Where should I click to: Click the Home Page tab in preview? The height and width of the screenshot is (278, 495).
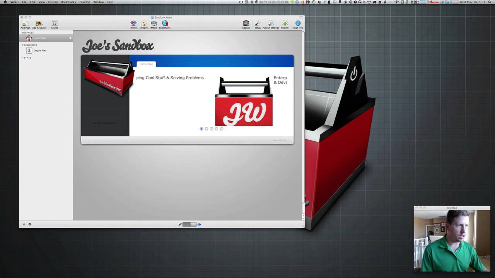146,64
